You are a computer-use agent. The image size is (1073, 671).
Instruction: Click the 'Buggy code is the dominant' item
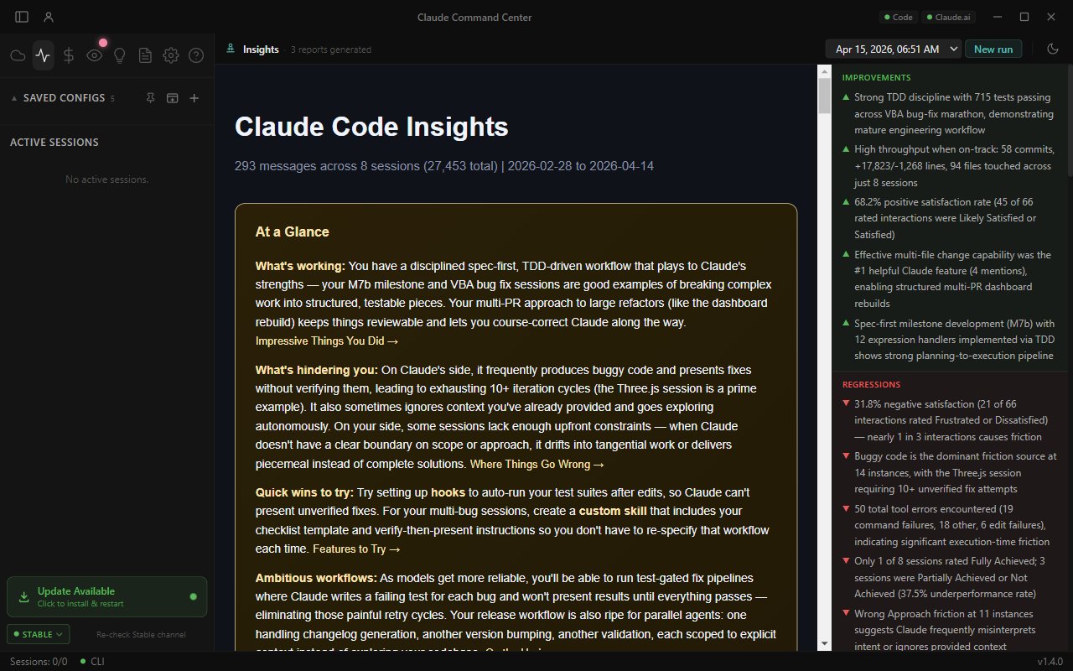click(949, 472)
